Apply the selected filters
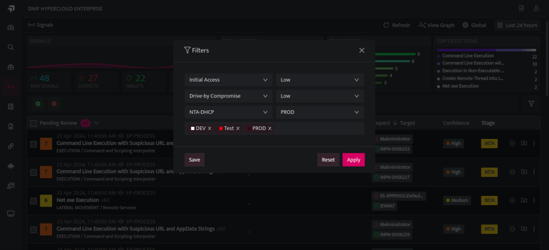 (x=354, y=160)
